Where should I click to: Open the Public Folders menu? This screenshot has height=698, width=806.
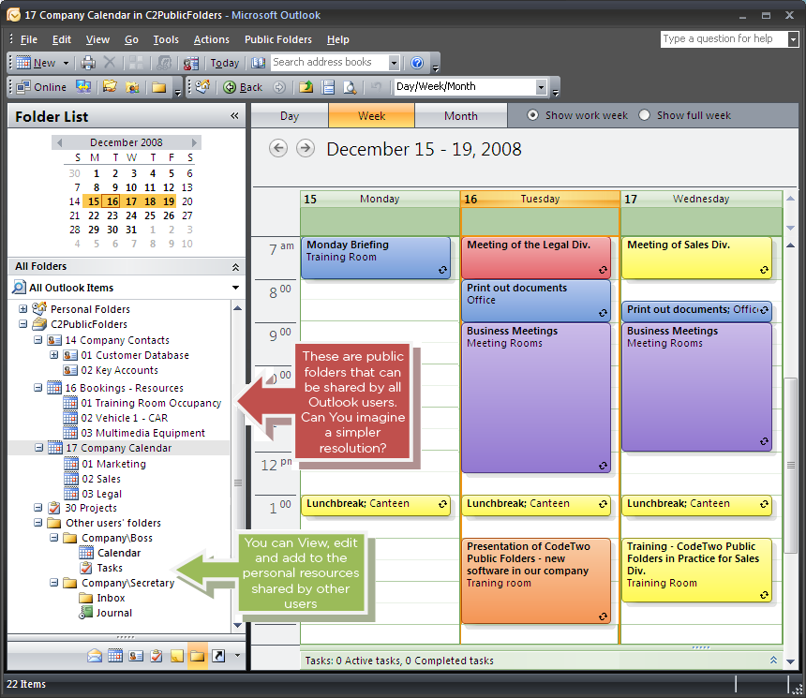click(x=278, y=39)
